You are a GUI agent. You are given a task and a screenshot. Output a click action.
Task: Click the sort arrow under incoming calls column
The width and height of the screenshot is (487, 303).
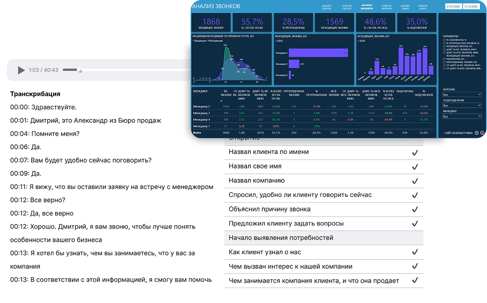click(221, 101)
